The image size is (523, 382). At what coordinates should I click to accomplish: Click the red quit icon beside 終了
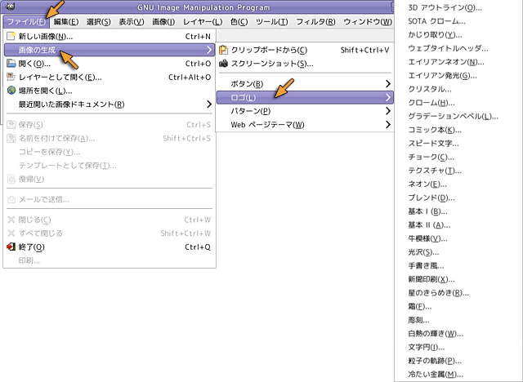click(11, 247)
